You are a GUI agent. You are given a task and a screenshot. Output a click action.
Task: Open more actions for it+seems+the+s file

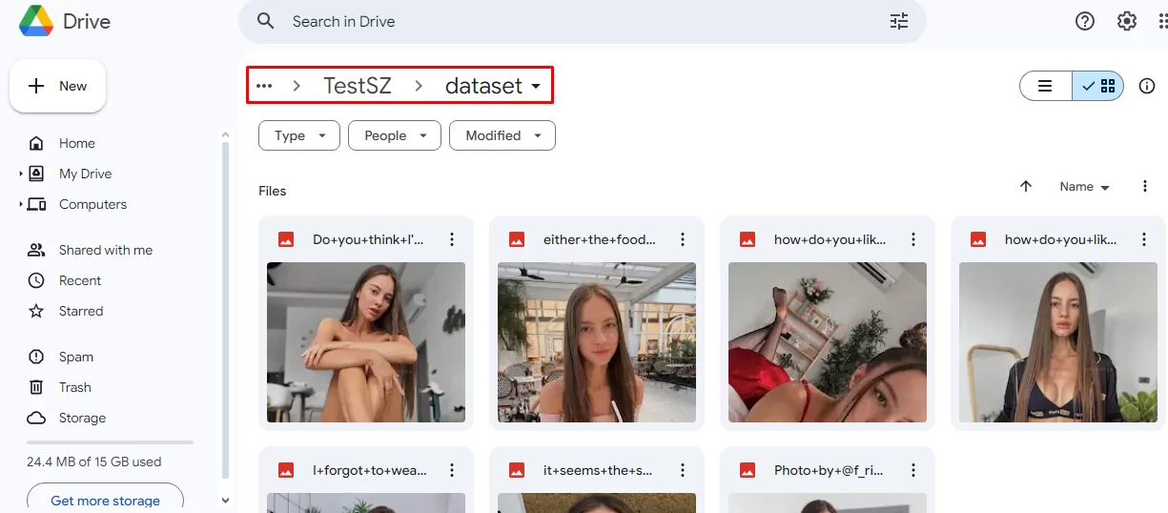pos(683,470)
